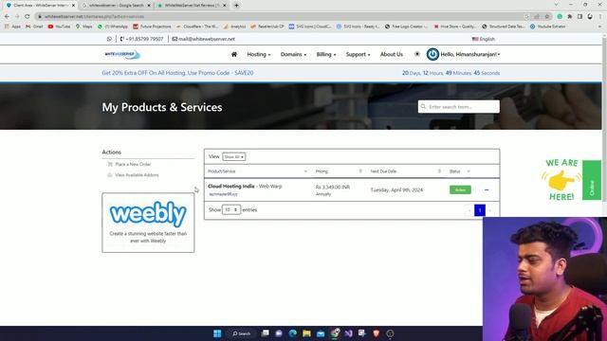
Task: Click the browser back arrow
Action: tap(7, 17)
